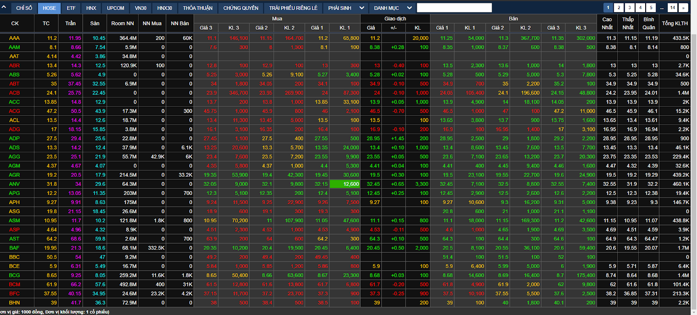Image resolution: width=697 pixels, height=315 pixels.
Task: Click the NN Bán column header
Action: tap(180, 23)
